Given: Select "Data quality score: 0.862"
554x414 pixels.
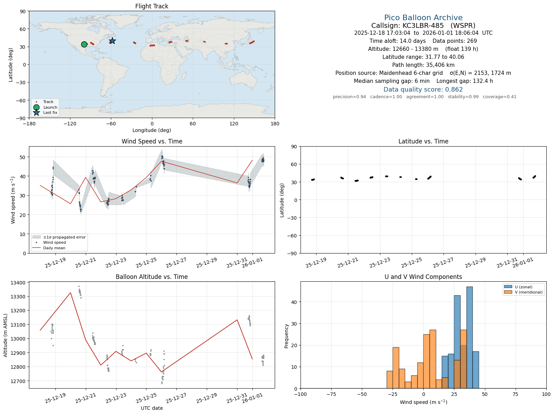Looking at the screenshot, I should [x=423, y=89].
